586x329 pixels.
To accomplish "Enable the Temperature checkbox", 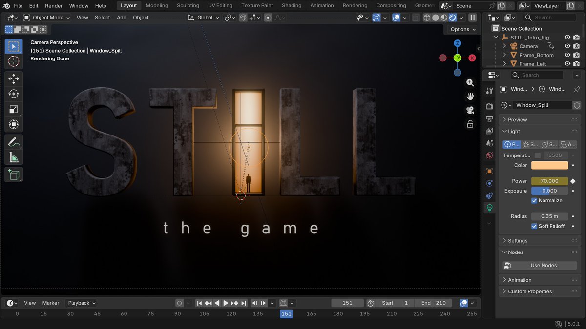I will point(538,155).
